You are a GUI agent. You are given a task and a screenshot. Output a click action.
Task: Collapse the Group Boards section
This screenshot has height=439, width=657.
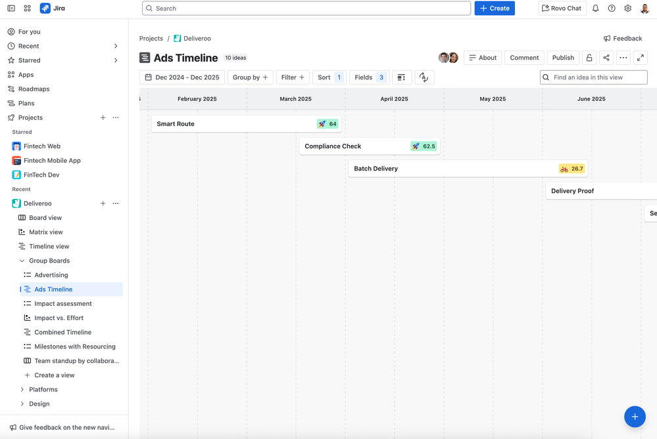pos(22,261)
